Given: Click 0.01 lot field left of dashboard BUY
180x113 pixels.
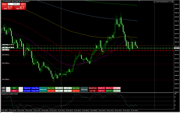Looking at the screenshot, I should 8,89.
